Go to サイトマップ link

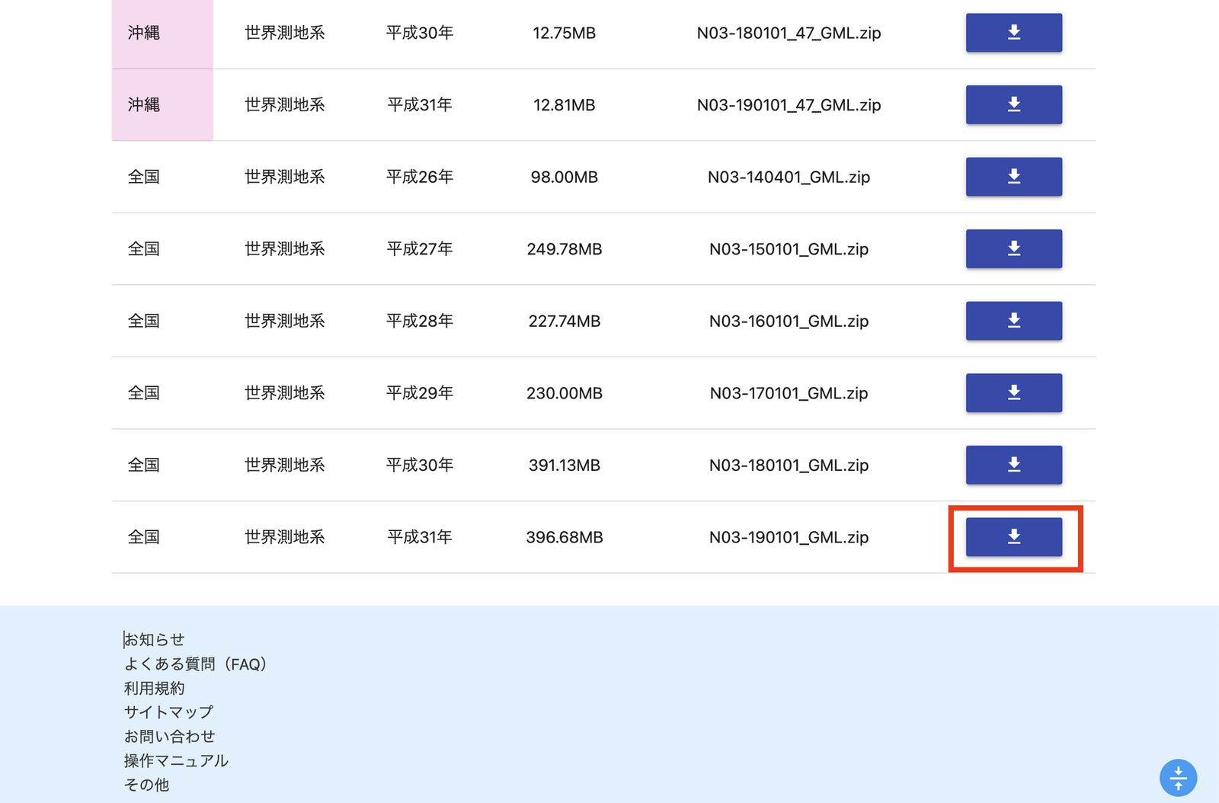pos(168,712)
